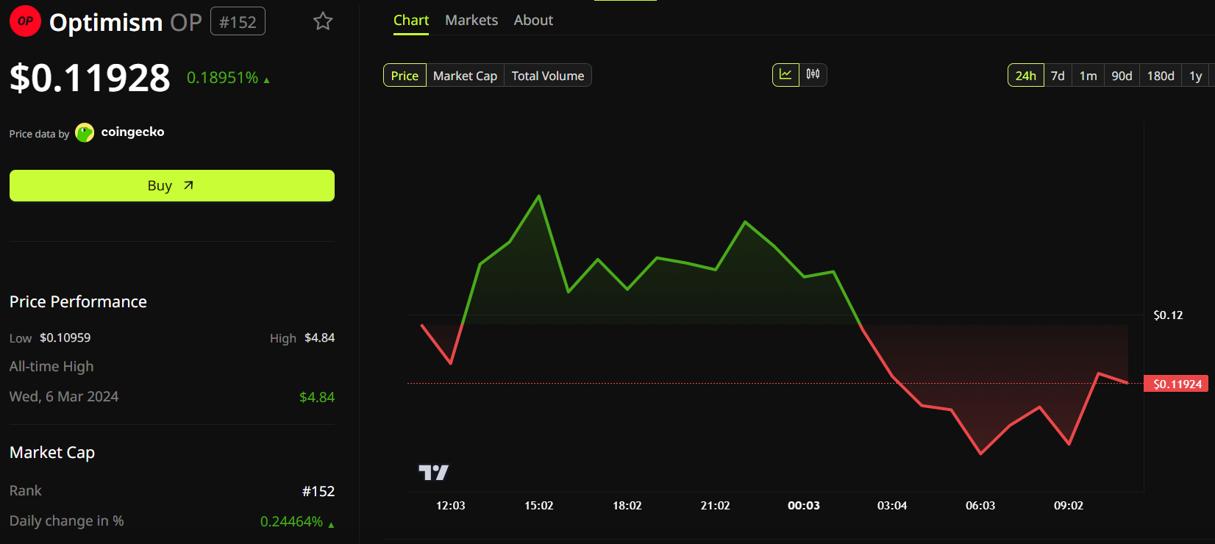Viewport: 1215px width, 544px height.
Task: Click the 03:04 time axis label
Action: coord(892,505)
